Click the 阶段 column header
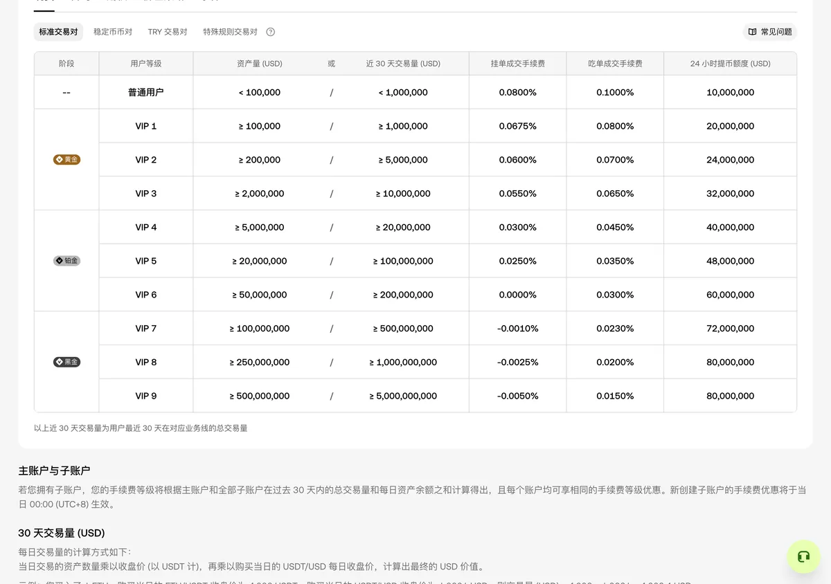Viewport: 831px width, 584px height. [66, 64]
